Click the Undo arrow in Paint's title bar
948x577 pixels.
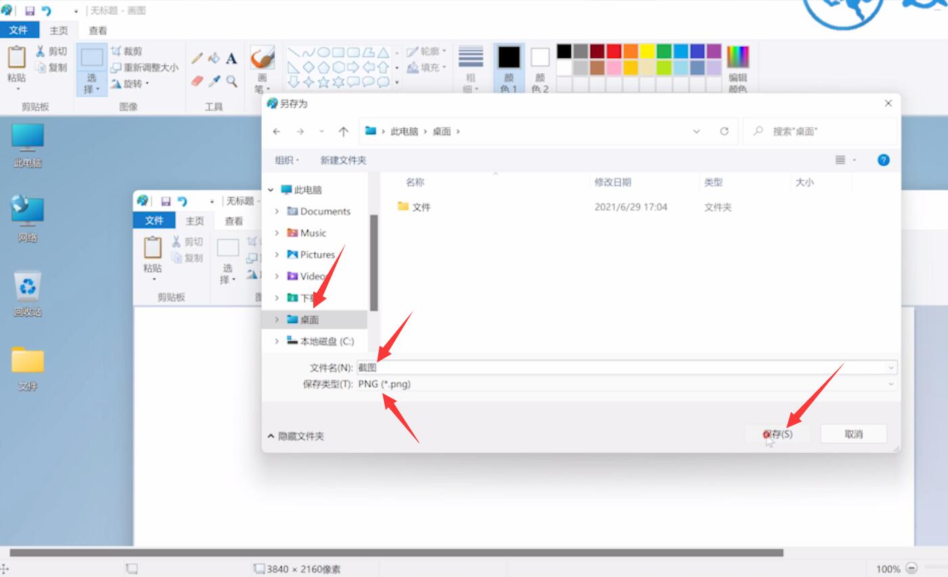click(x=46, y=11)
